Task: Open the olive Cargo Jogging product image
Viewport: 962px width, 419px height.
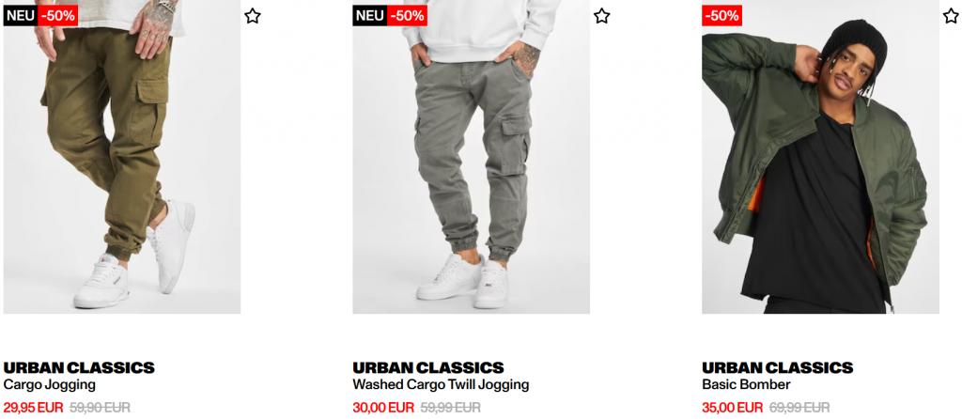Action: tap(122, 157)
